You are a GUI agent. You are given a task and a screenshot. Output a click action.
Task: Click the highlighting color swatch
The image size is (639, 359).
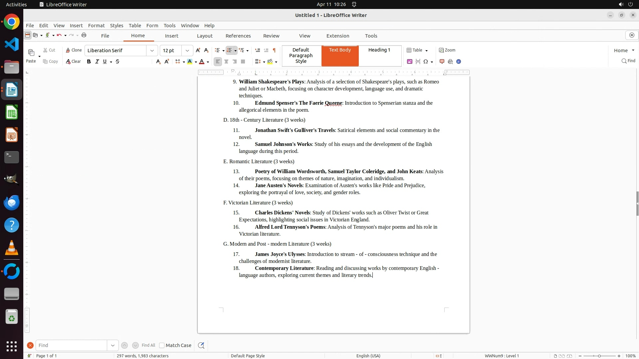tap(190, 61)
